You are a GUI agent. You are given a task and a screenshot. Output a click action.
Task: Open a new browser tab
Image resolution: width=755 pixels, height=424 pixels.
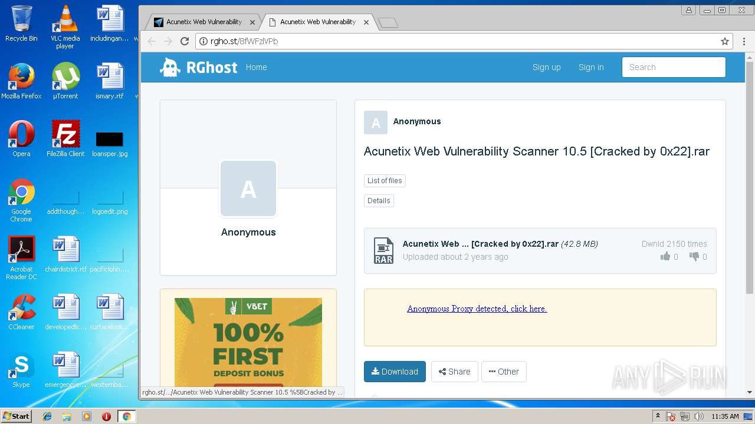(x=388, y=23)
